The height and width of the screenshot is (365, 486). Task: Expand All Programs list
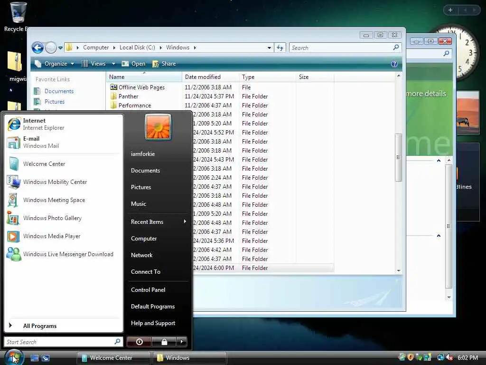point(64,326)
